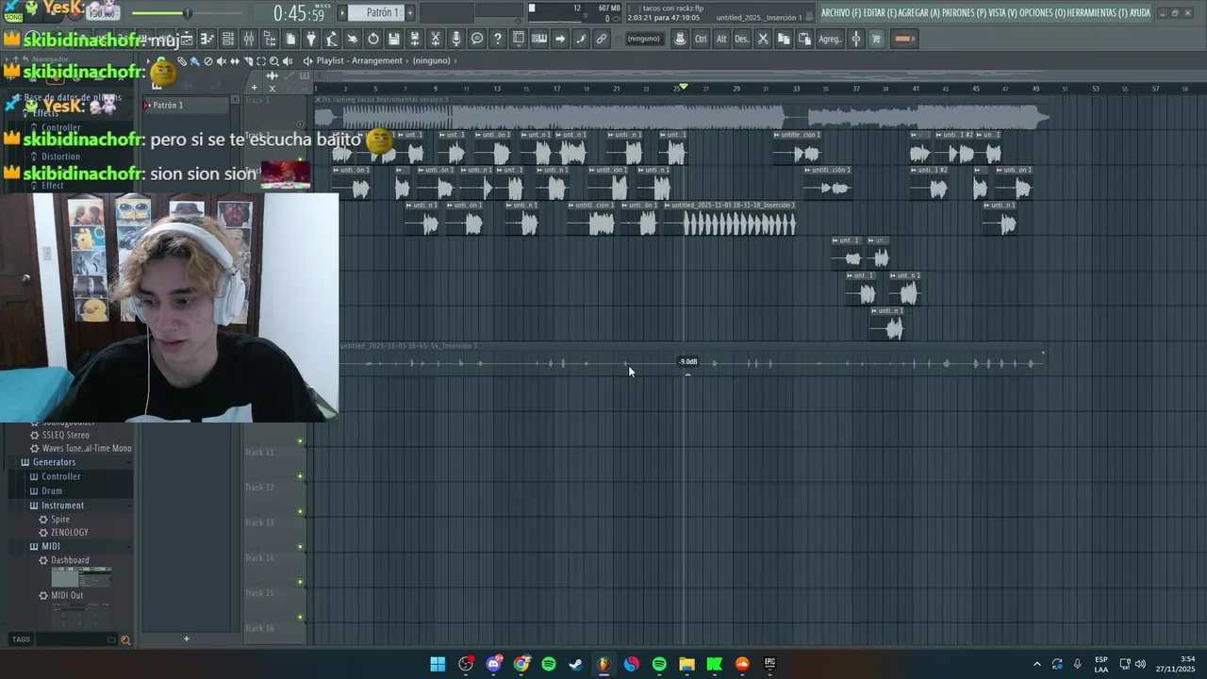Click the TAGS button in browser
Image resolution: width=1207 pixels, height=679 pixels.
(21, 639)
